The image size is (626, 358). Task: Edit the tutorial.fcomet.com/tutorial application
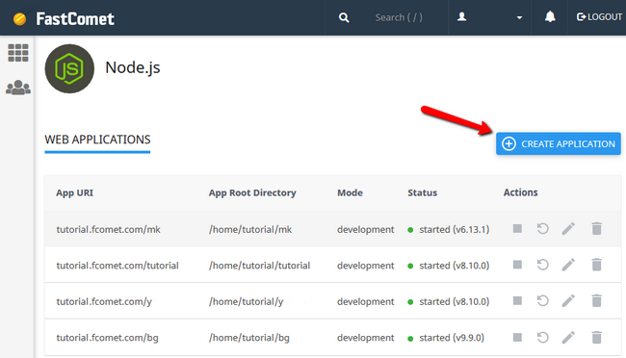pos(568,265)
